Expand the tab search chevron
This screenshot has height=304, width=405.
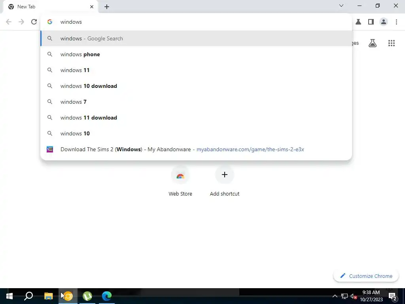[x=341, y=6]
